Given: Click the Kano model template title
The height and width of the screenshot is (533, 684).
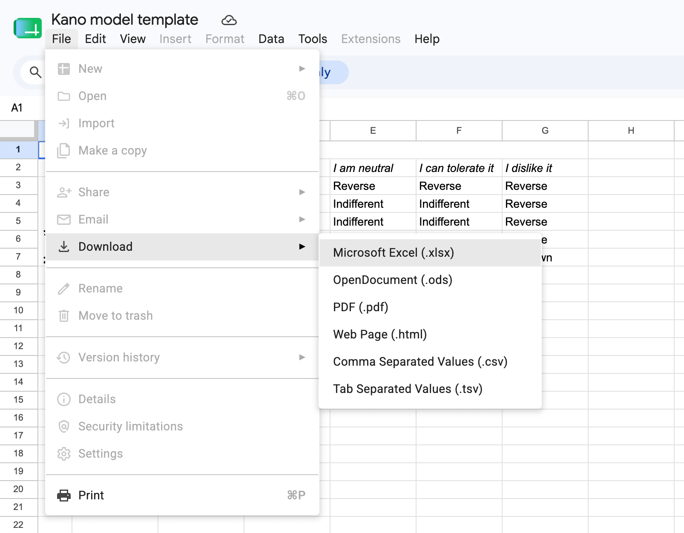Looking at the screenshot, I should click(125, 20).
